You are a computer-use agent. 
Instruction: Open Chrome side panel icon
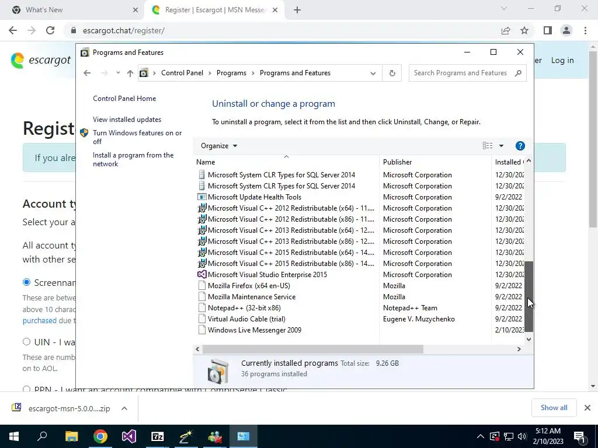(548, 30)
